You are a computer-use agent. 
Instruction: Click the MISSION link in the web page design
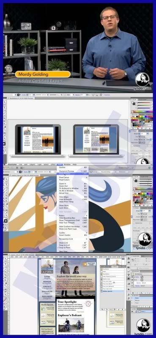click(x=47, y=282)
